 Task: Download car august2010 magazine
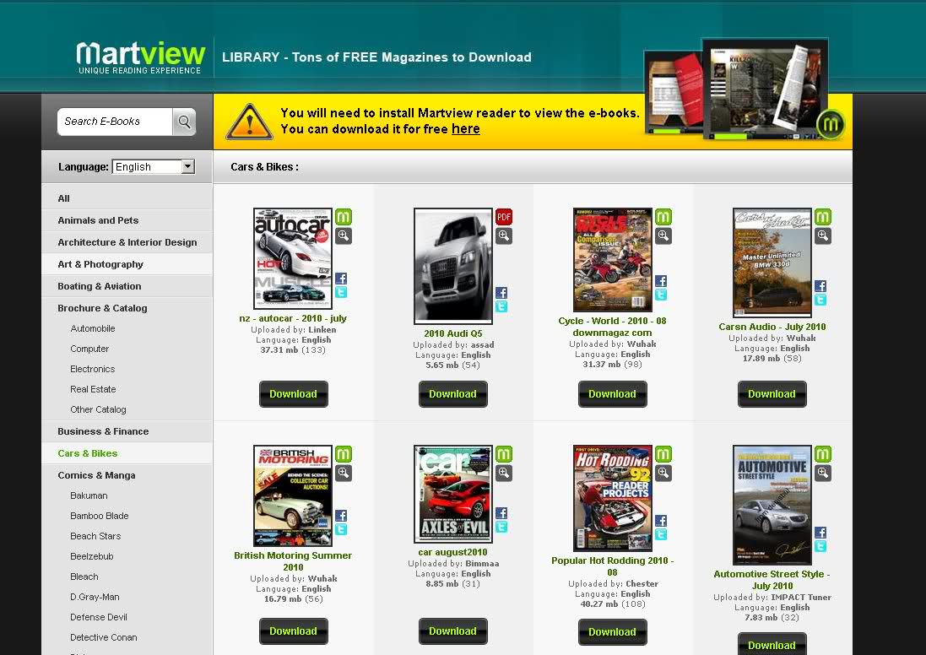click(x=453, y=631)
